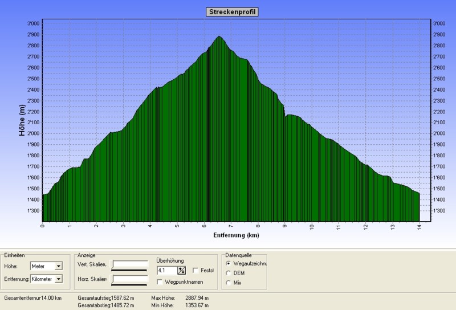Enable the Festst checkbox
This screenshot has height=310, width=456.
(196, 271)
